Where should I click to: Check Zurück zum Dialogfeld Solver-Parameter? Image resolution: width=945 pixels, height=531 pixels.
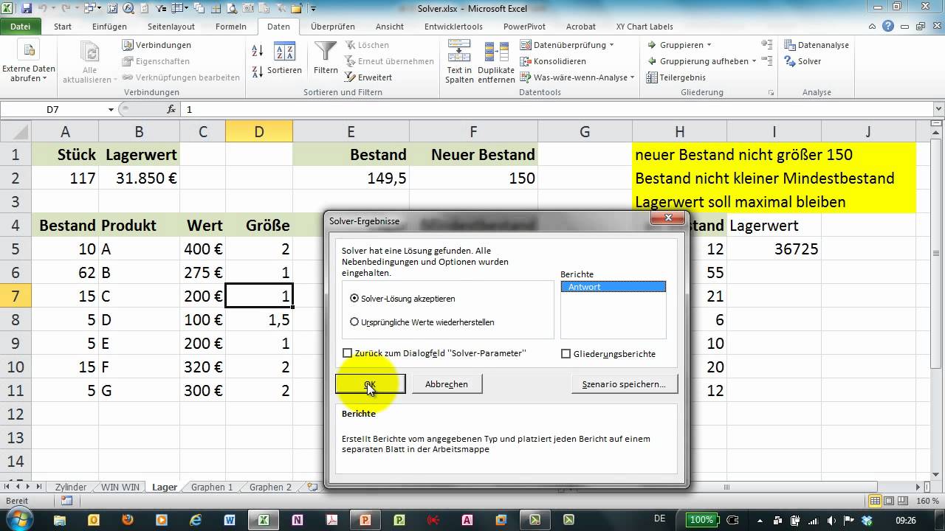[x=348, y=354]
